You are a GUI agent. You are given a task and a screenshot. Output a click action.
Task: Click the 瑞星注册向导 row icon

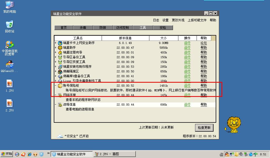[60, 52]
